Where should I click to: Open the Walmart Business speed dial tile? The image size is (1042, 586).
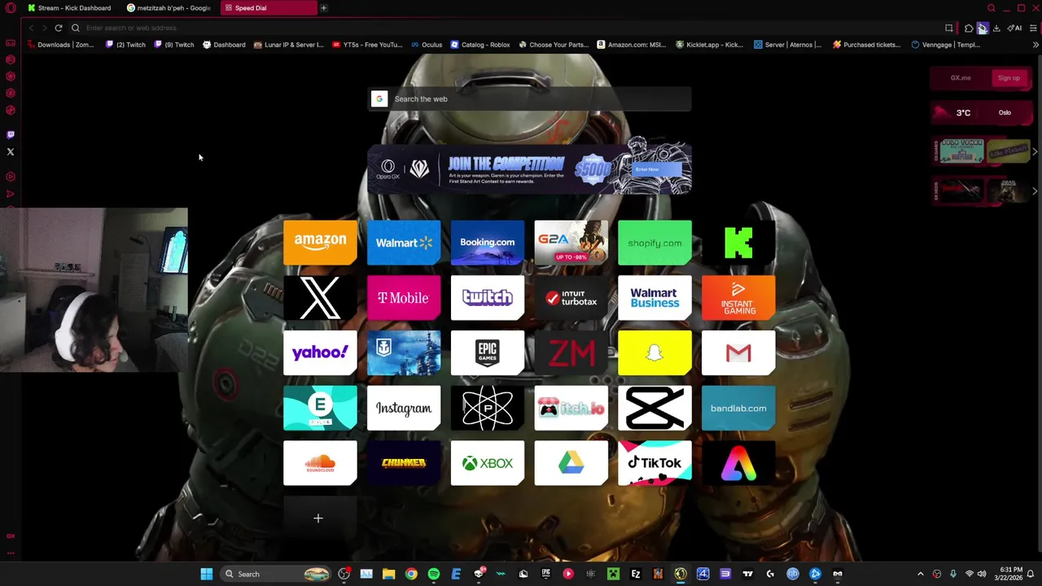pyautogui.click(x=655, y=298)
